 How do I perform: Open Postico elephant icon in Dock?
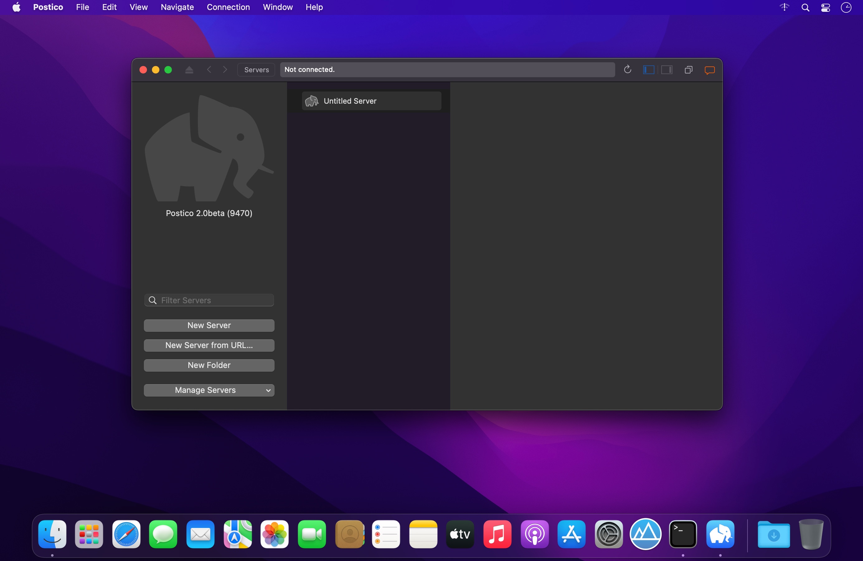point(720,534)
